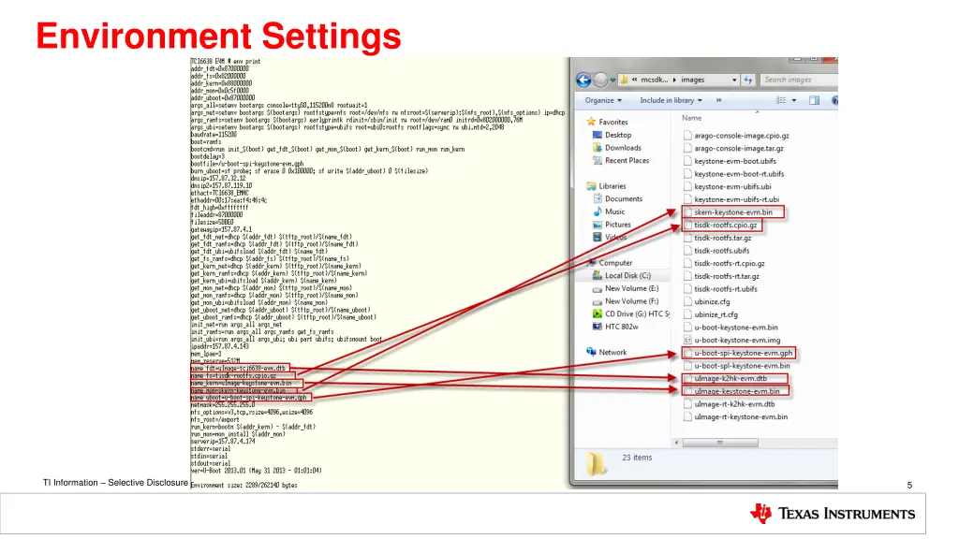The width and height of the screenshot is (959, 539).
Task: Click the Explorer Forward arrow button
Action: [600, 80]
